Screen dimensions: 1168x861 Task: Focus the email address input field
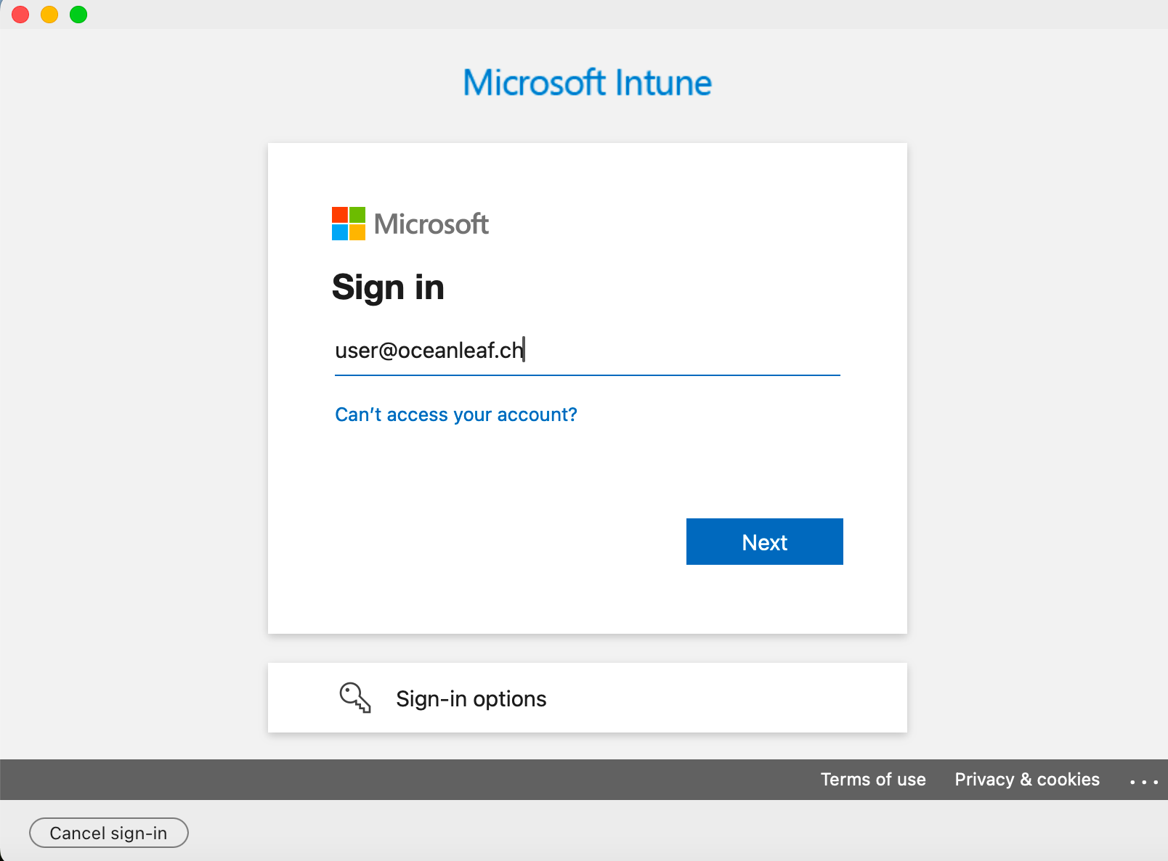[x=587, y=351]
